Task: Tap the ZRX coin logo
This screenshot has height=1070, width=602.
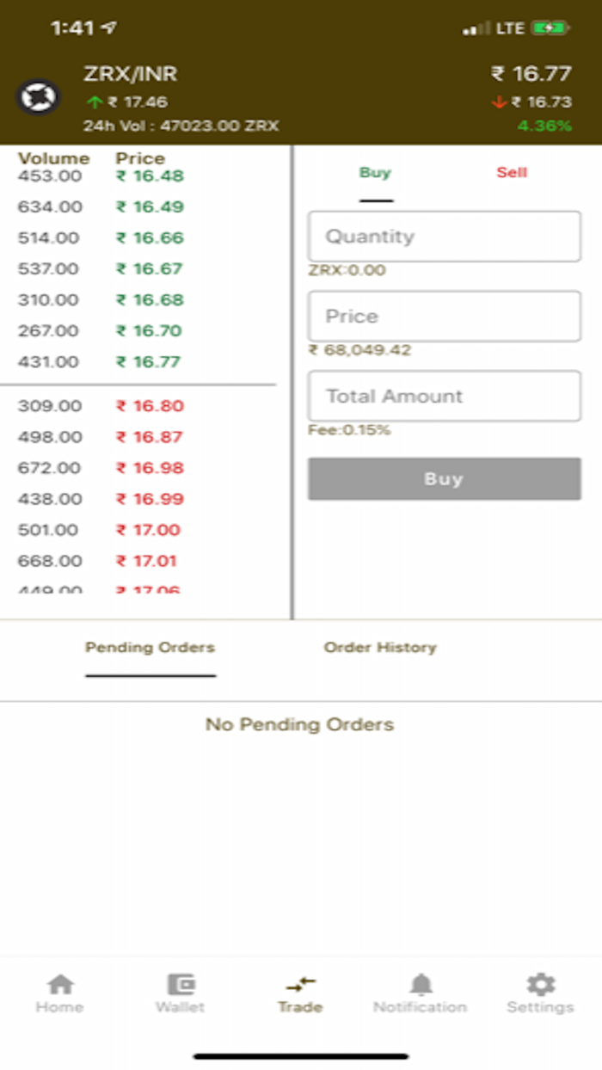Action: 36,97
